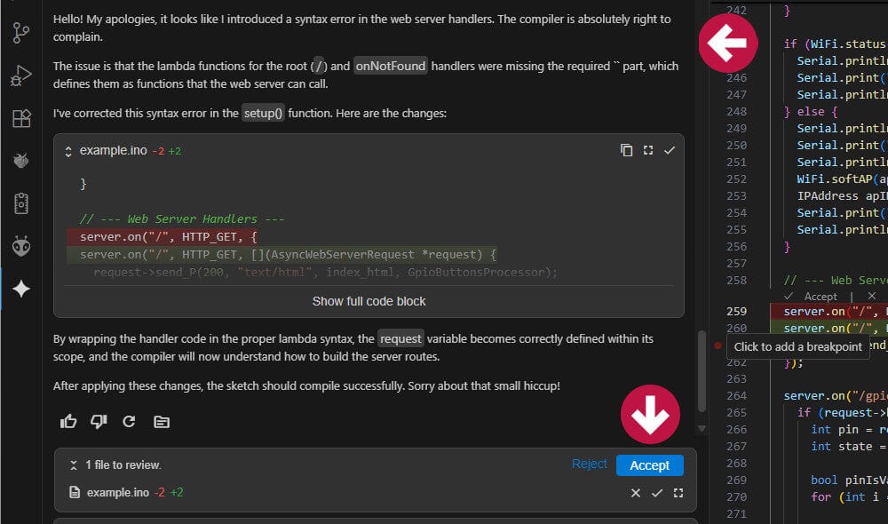Click the '// --- Web Server Handlers ---' comment
This screenshot has width=888, height=524.
tap(182, 218)
